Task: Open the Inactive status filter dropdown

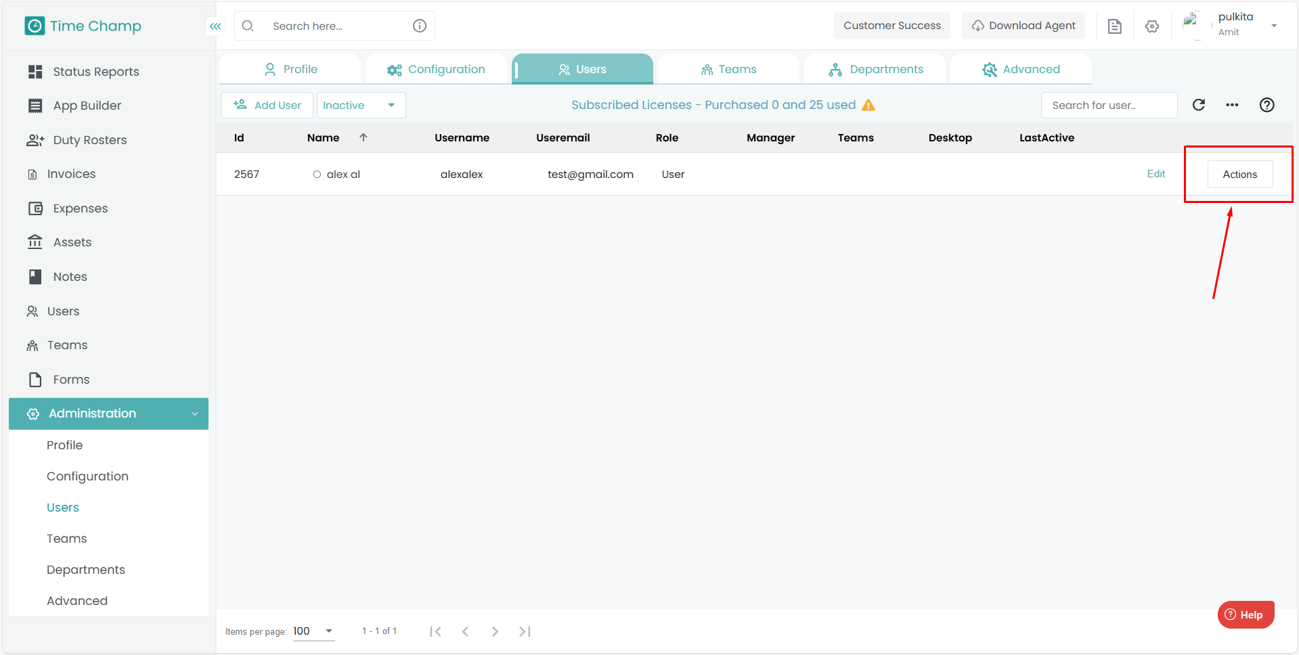Action: pos(361,105)
